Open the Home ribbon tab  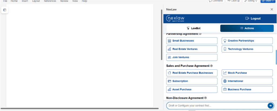coord(14,1)
